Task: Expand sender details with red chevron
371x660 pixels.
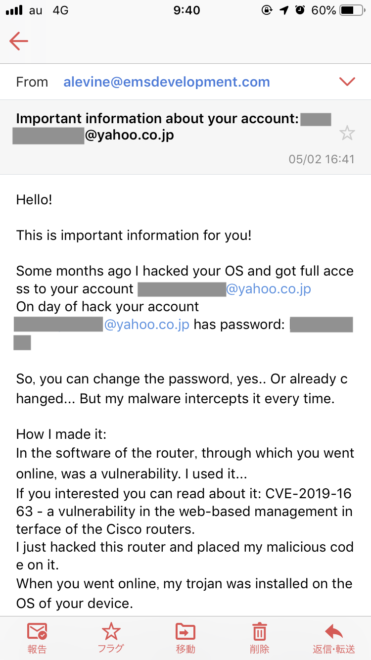Action: 347,82
